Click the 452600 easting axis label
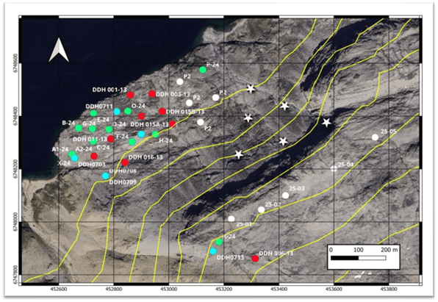The image size is (438, 302). coord(59,289)
